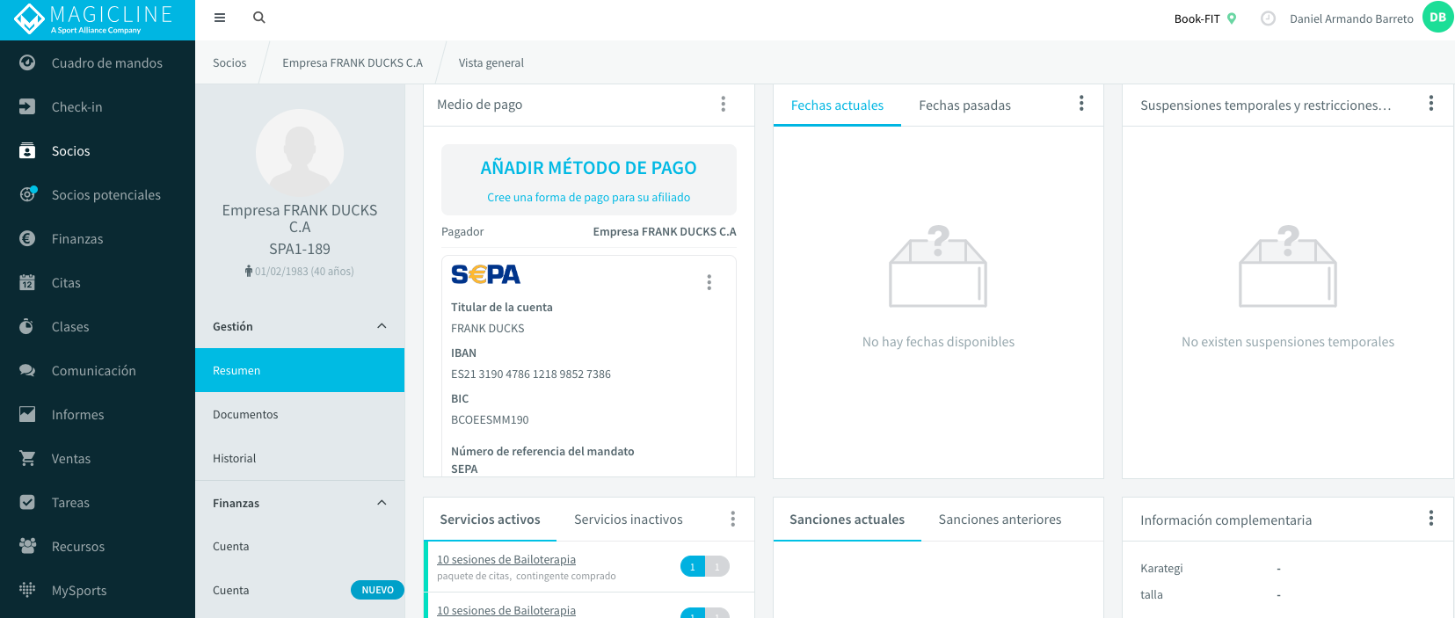Click the first Bailoterapia counter pill
1455x618 pixels.
[x=705, y=567]
